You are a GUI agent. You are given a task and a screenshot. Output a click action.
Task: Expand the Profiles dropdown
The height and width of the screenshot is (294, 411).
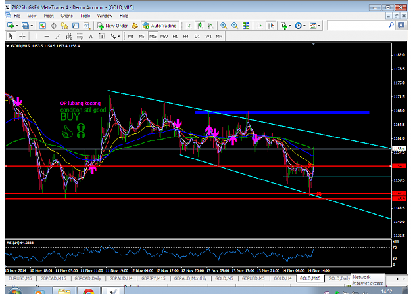[32, 26]
